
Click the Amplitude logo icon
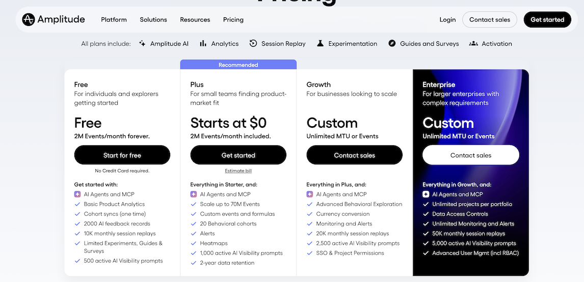29,19
